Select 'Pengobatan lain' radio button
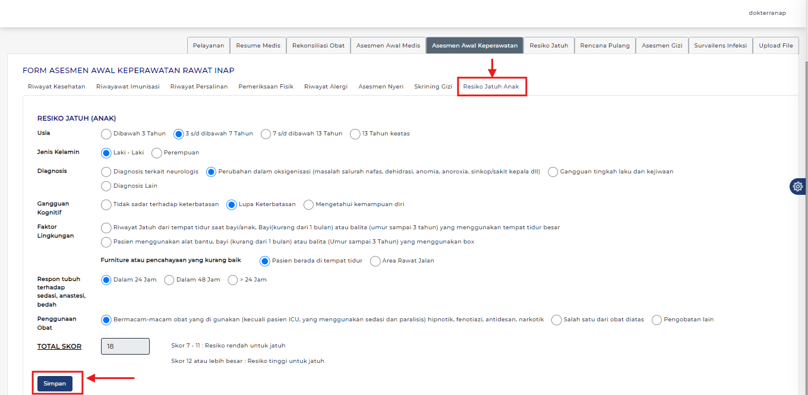 656,320
